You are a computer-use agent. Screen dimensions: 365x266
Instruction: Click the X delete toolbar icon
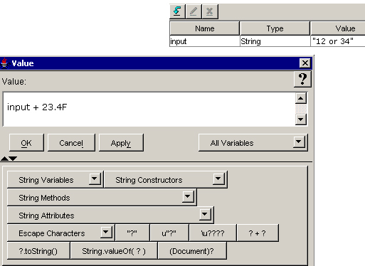210,11
